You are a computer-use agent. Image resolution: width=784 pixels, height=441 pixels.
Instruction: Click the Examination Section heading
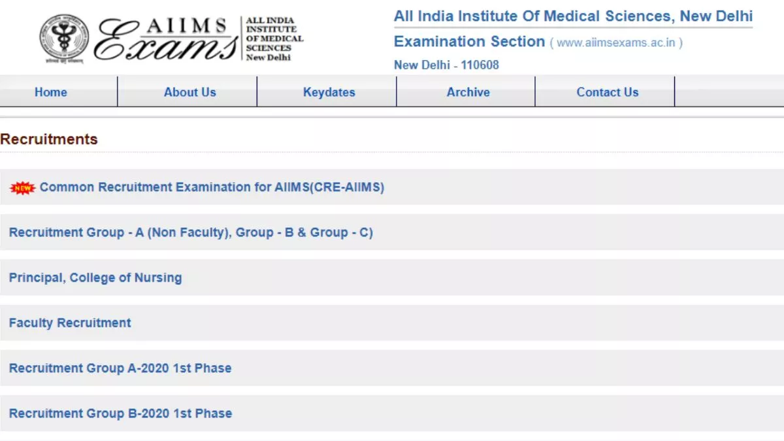coord(469,42)
